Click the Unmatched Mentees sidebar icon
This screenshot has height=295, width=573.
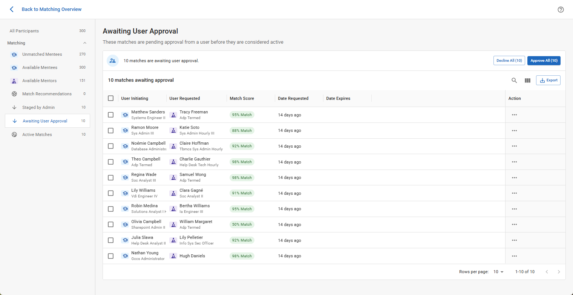tap(14, 55)
